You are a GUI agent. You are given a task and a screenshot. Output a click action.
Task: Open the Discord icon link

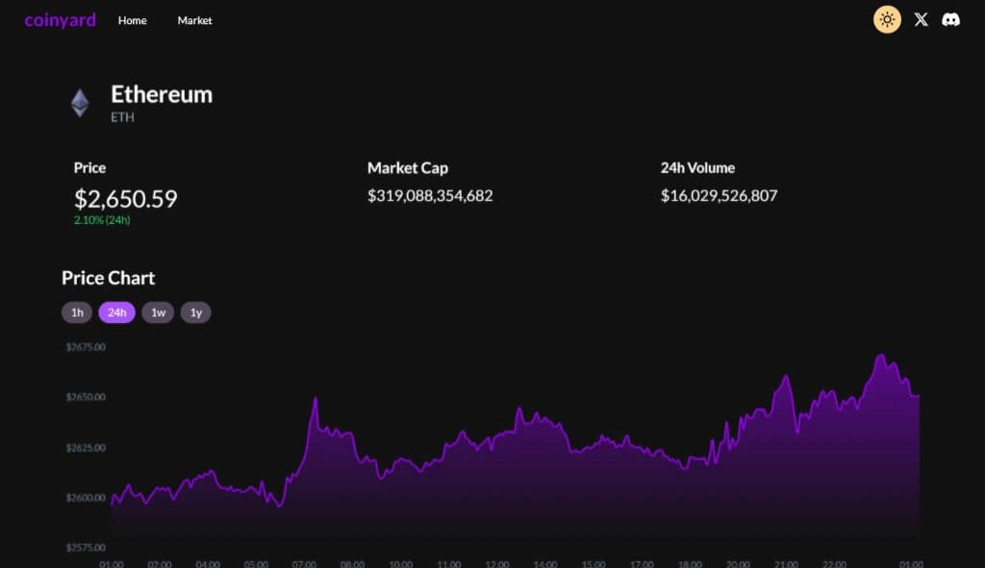950,19
